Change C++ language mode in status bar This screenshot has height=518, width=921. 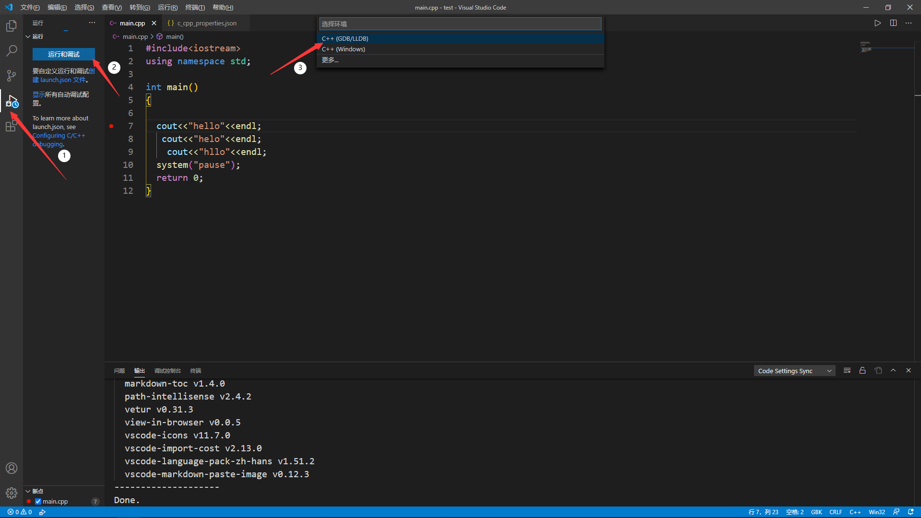[855, 512]
